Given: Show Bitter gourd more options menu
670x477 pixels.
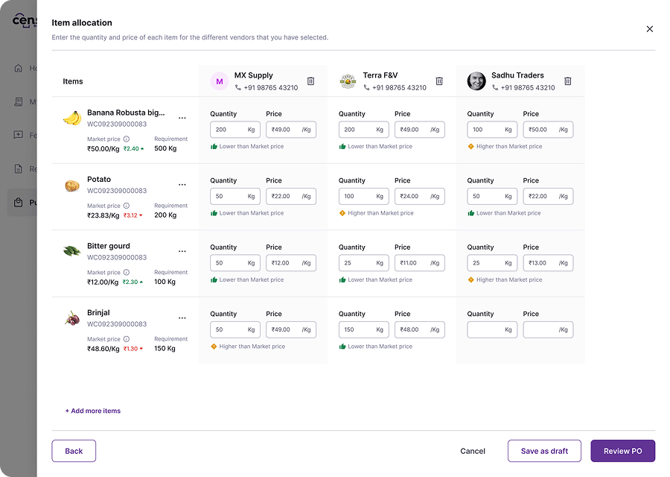Looking at the screenshot, I should pyautogui.click(x=182, y=251).
